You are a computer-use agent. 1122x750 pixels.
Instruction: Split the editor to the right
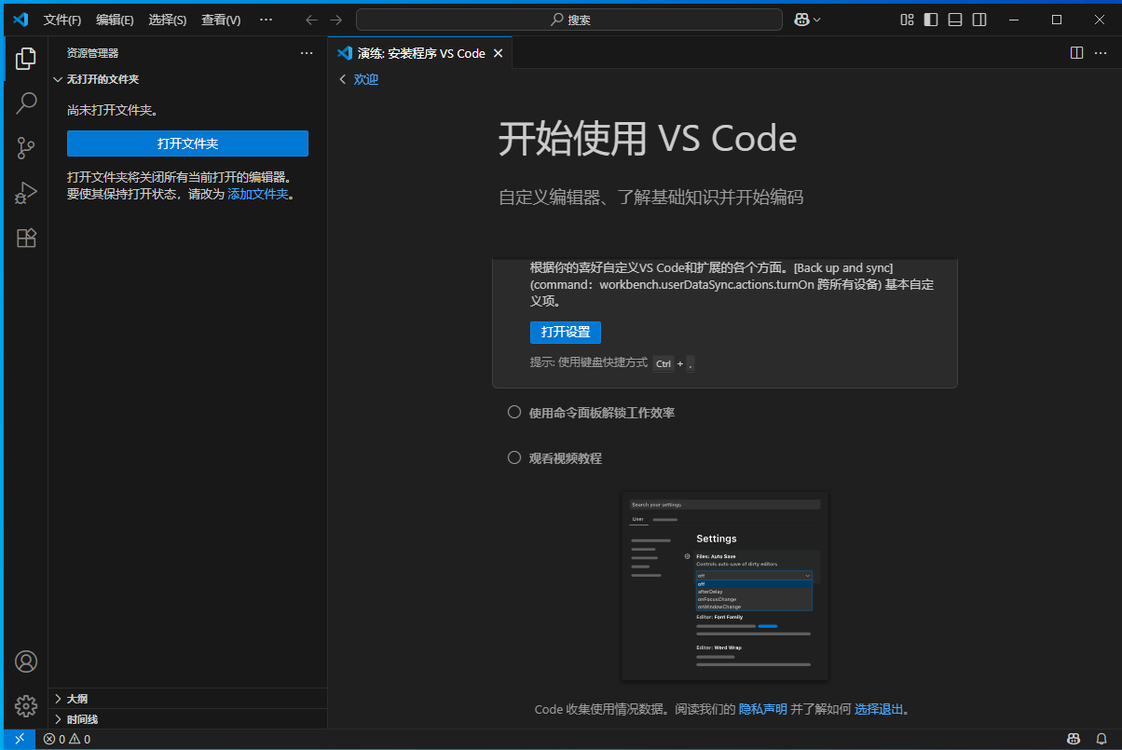tap(1076, 53)
